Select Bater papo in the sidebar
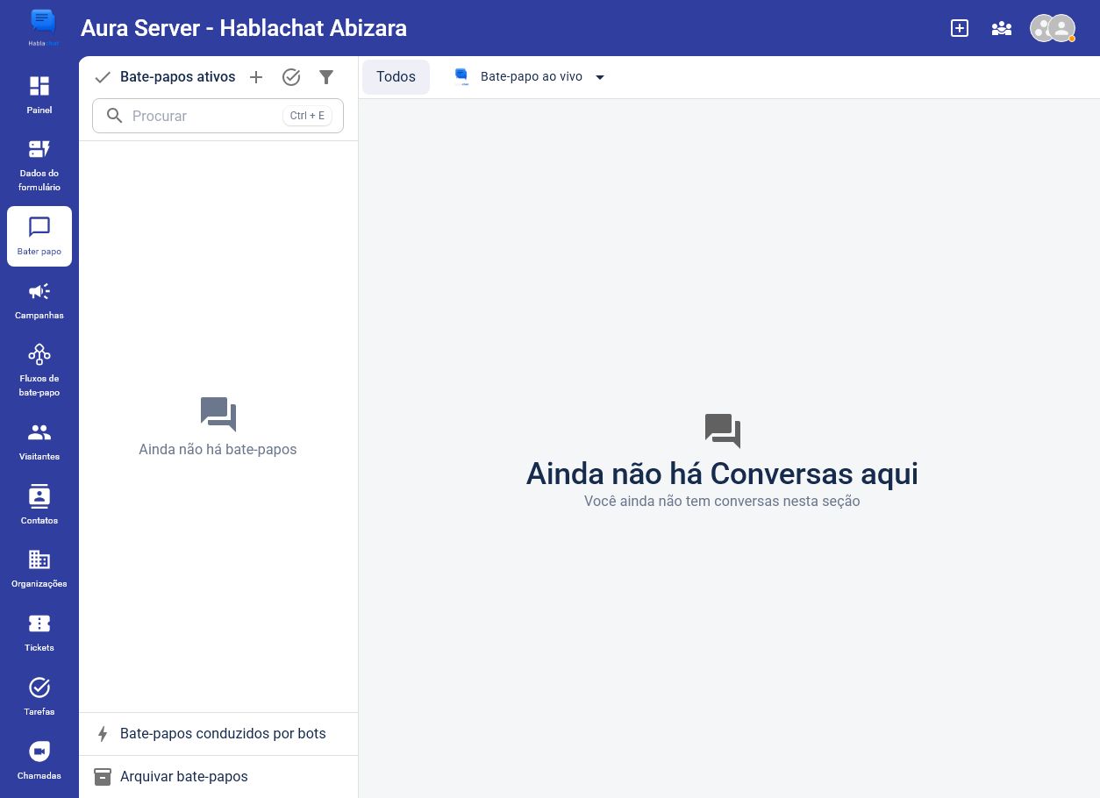The height and width of the screenshot is (798, 1100). (39, 237)
